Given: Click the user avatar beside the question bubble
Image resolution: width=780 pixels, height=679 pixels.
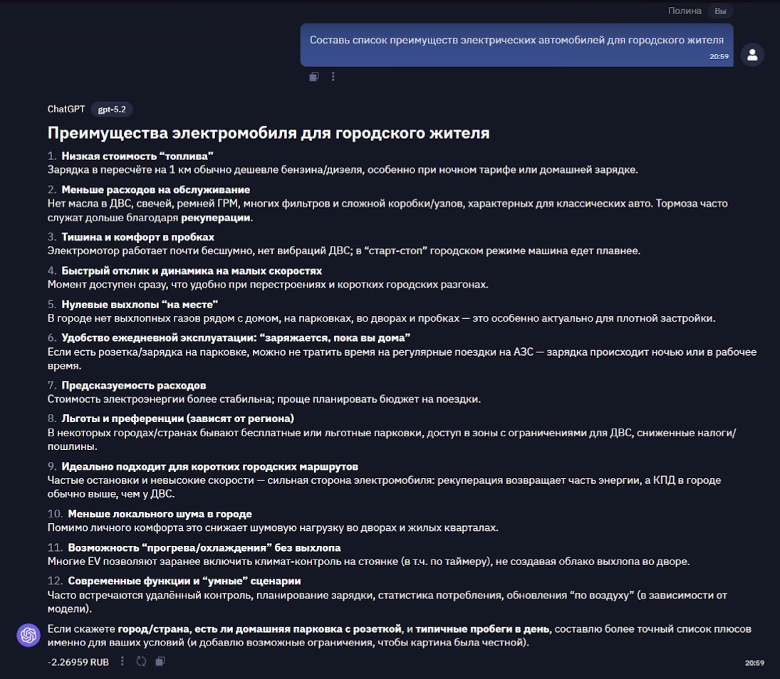Looking at the screenshot, I should click(x=752, y=55).
